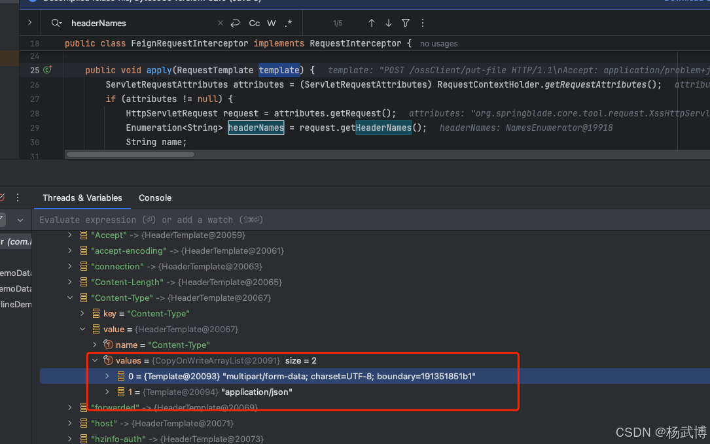This screenshot has width=710, height=444.
Task: Collapse the values CopyOnWriteArrayList node
Action: tap(94, 360)
